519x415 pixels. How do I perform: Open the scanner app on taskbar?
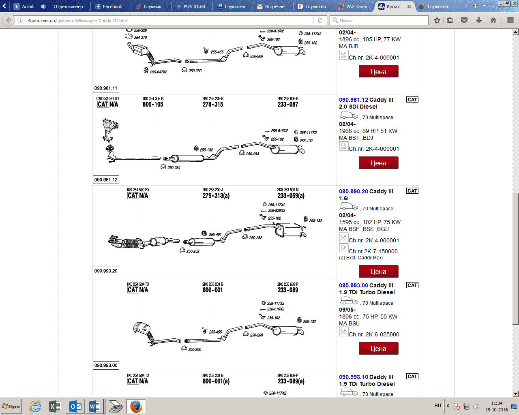pos(116,406)
